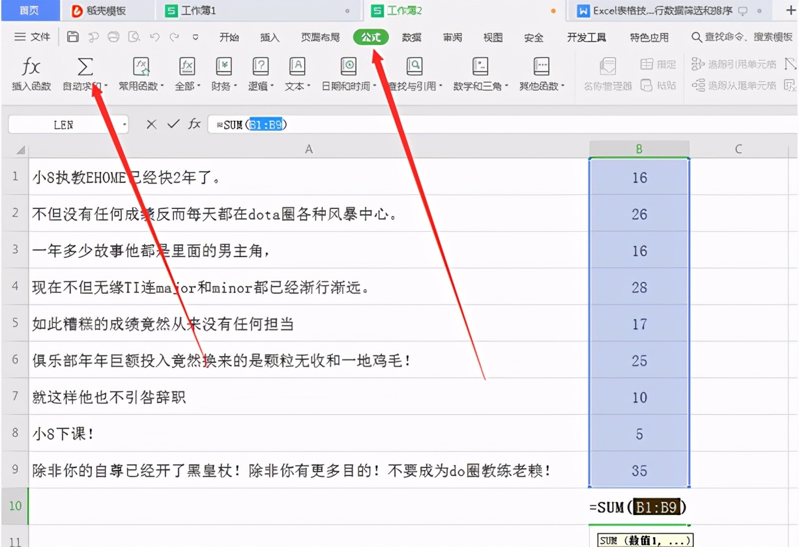The height and width of the screenshot is (547, 799).
Task: Cancel formula entry with the X icon
Action: point(151,124)
